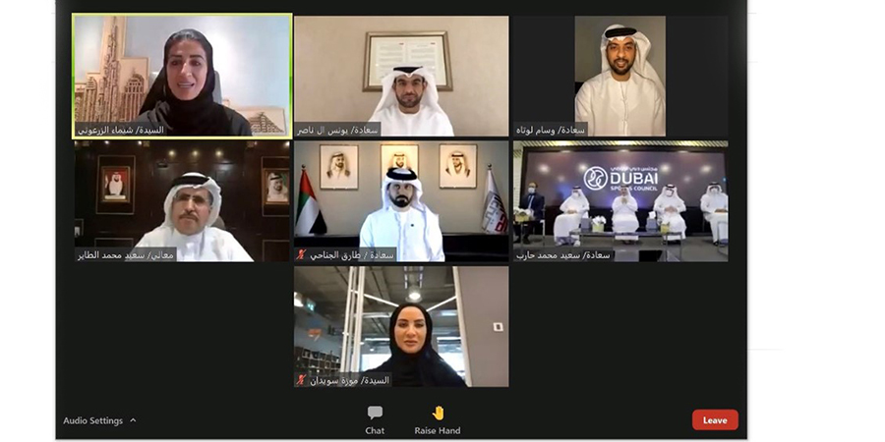Image resolution: width=885 pixels, height=442 pixels.
Task: Click muted microphone icon on طارق الجناحي tile
Action: (302, 254)
